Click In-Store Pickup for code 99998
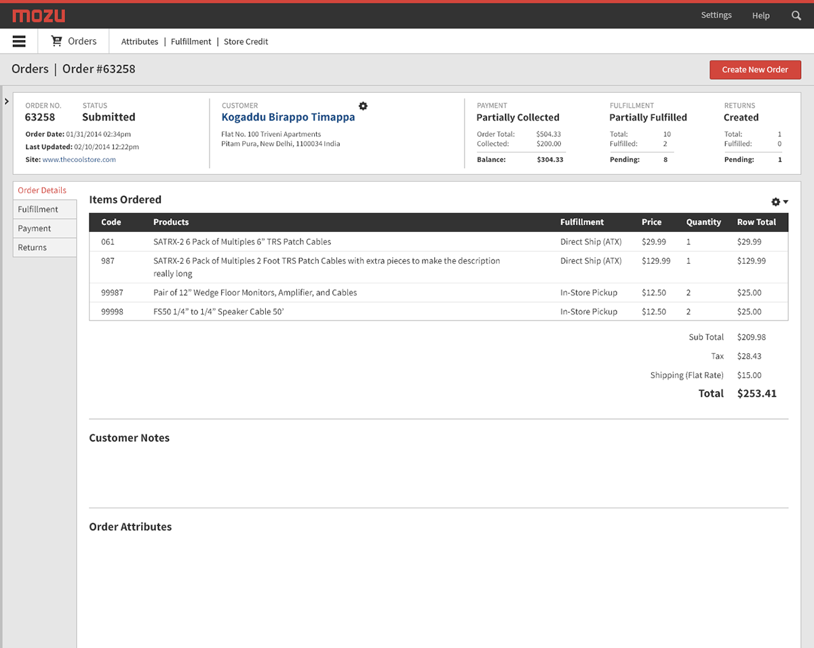 (589, 312)
